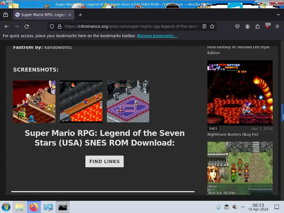Toggle reader view in the address bar

(204, 26)
